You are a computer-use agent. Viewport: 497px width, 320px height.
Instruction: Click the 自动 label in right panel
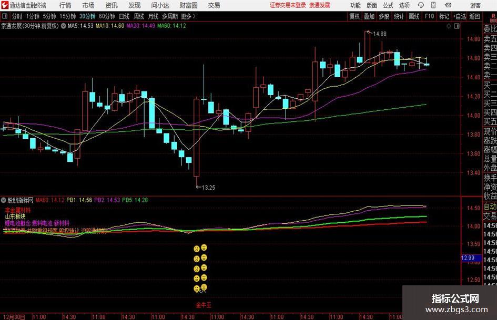[490, 207]
